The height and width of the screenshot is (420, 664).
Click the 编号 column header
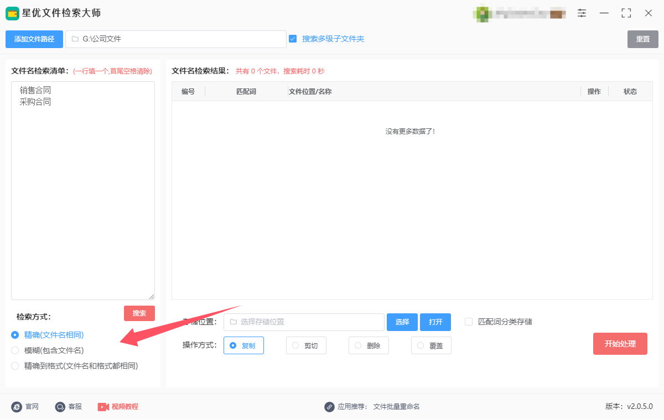188,92
